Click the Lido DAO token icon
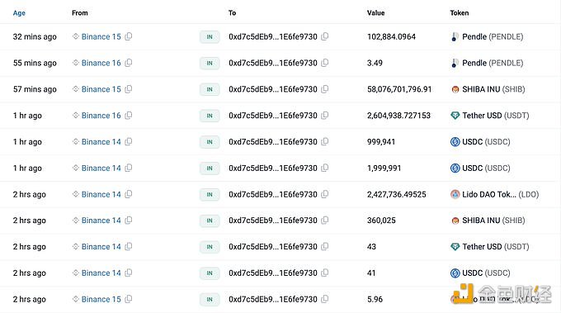561x313 pixels. point(455,194)
